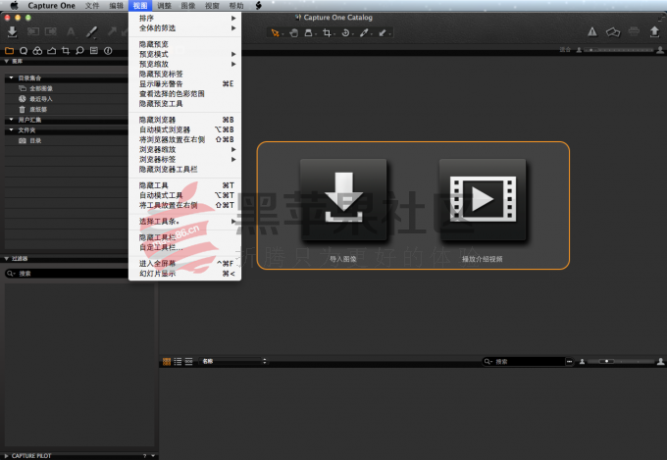Screen dimensions: 667x460
Task: Open the 帮助 Help menu
Action: pos(236,6)
